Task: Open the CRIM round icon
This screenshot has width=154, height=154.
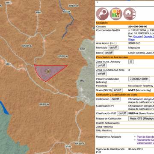Action: 116,14
